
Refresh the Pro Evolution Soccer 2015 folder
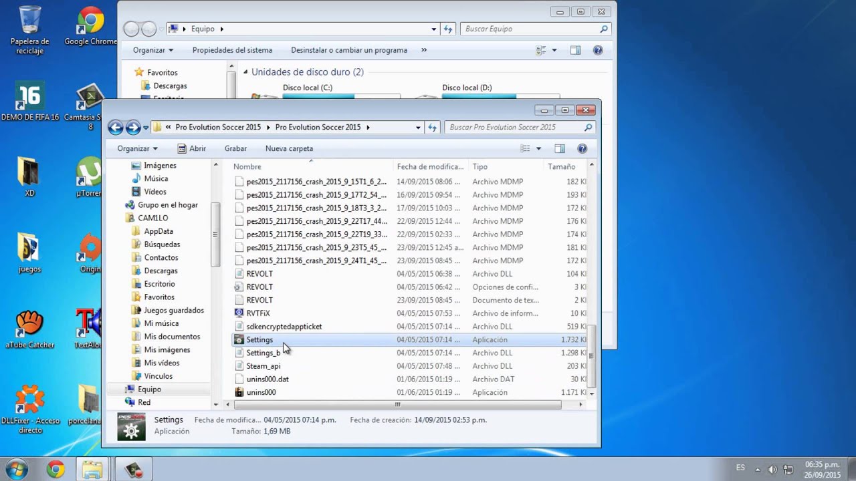pos(432,127)
